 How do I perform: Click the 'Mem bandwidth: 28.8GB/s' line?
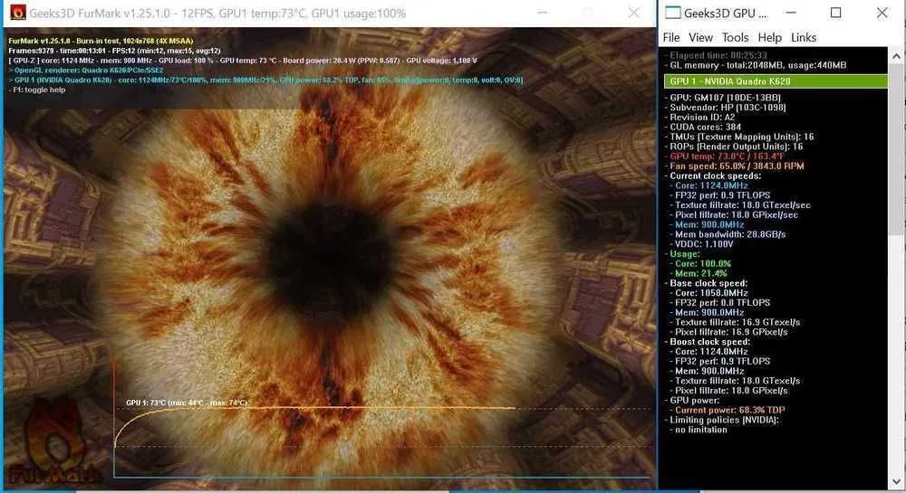(x=728, y=234)
